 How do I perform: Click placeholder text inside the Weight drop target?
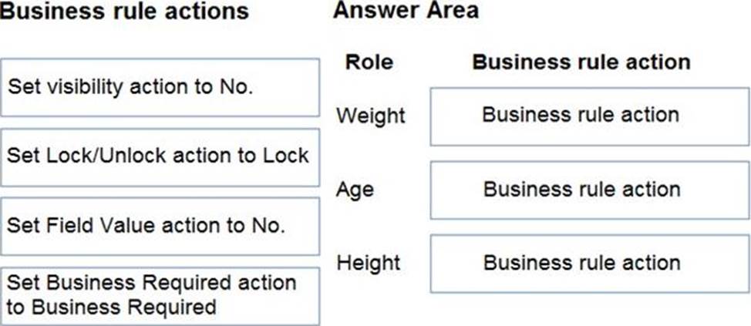click(x=581, y=115)
